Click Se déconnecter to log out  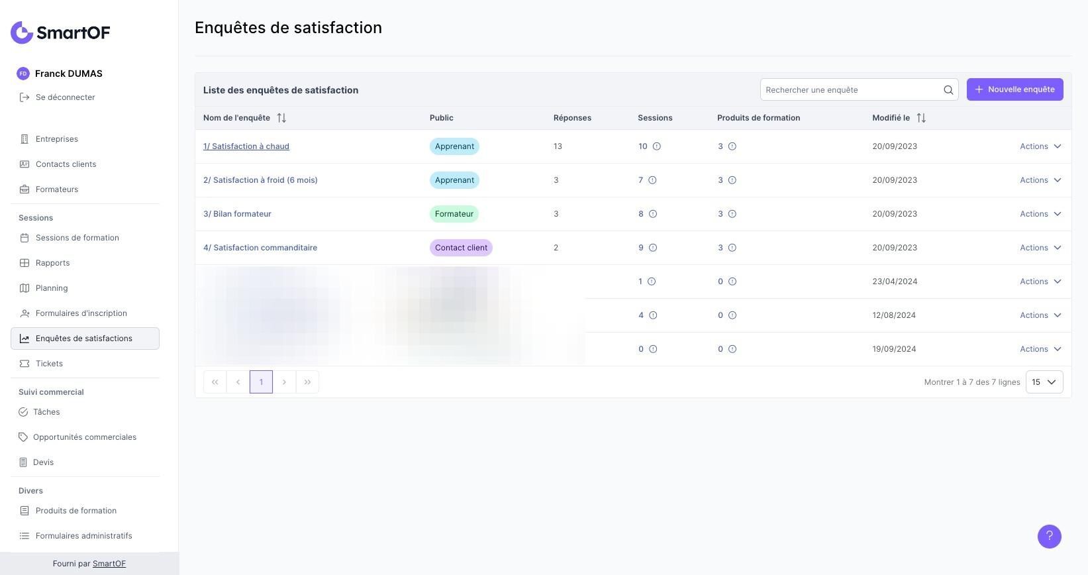(65, 97)
